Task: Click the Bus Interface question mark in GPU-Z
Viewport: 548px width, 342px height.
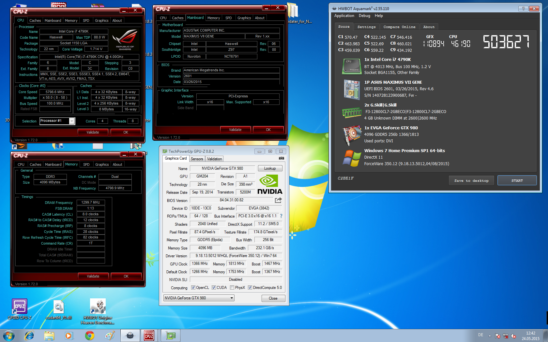Action: pos(281,216)
